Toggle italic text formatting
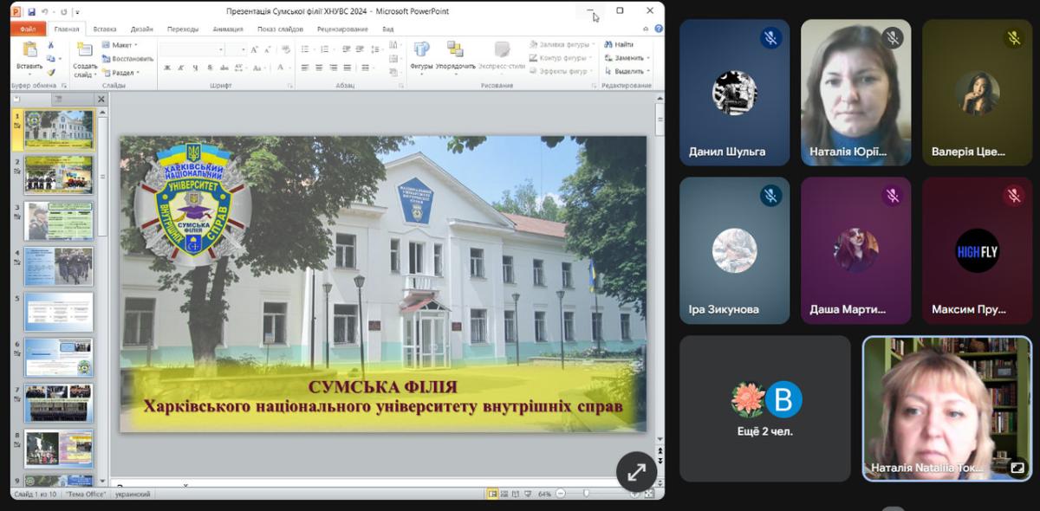 click(x=181, y=68)
